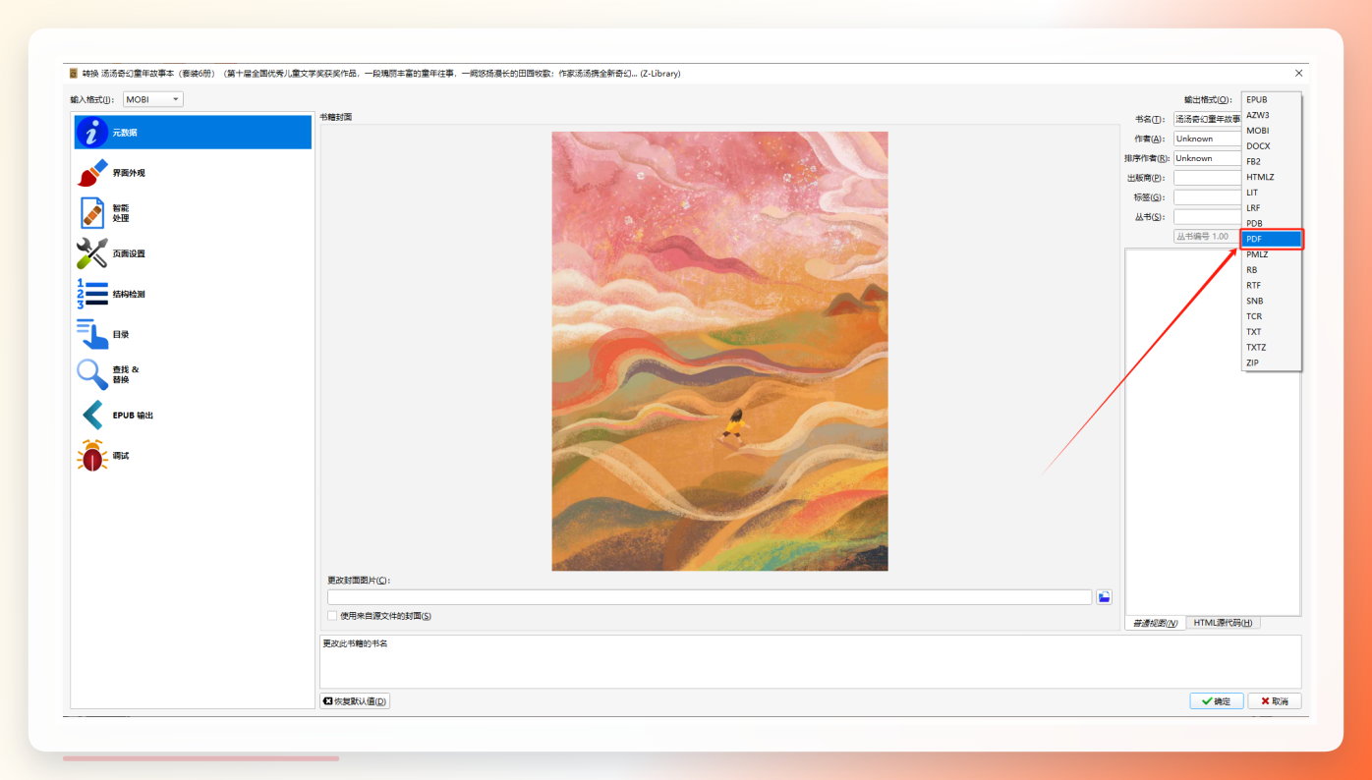Pick FB2 as the output format
The height and width of the screenshot is (780, 1372).
(1272, 161)
